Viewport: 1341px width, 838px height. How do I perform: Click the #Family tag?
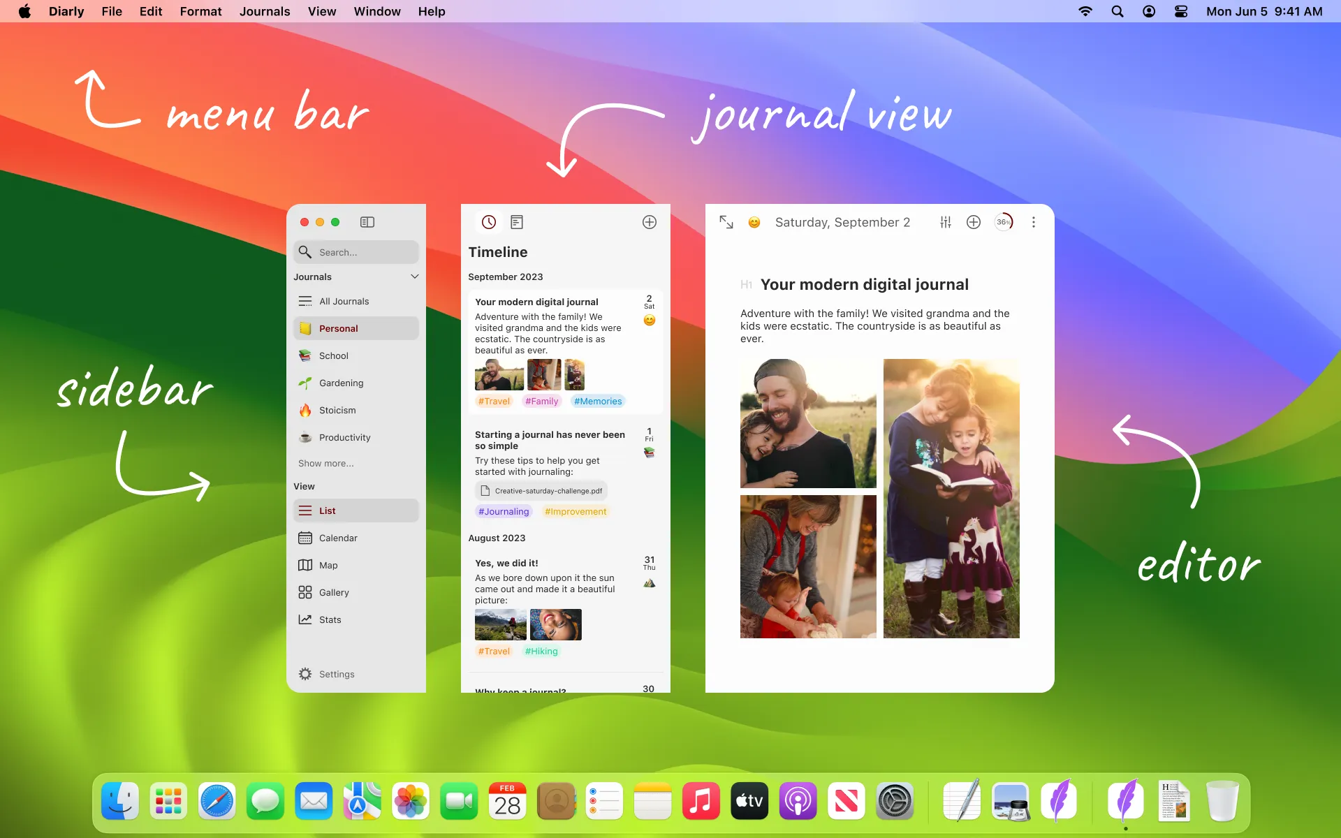click(x=542, y=401)
